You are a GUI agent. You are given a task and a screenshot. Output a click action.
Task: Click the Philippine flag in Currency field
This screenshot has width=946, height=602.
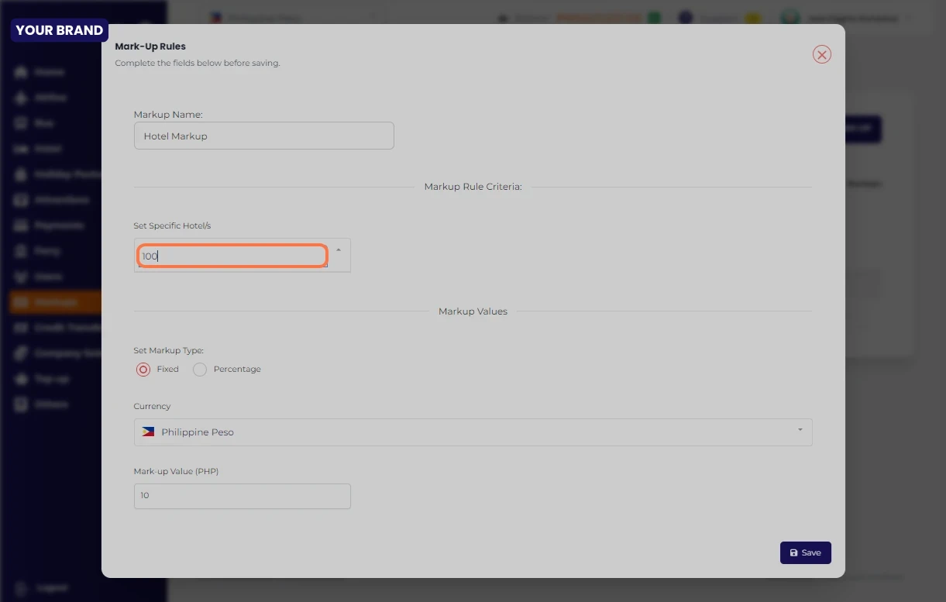coord(148,432)
